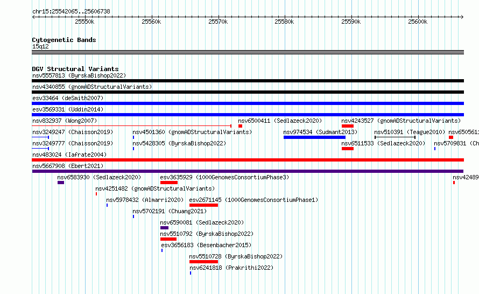Click the blue bar of esv3569331 (Uddin2014)
Viewport: 479px width, 294px height.
248,115
